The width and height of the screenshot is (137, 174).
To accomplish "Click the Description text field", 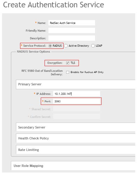I will pos(72,38).
